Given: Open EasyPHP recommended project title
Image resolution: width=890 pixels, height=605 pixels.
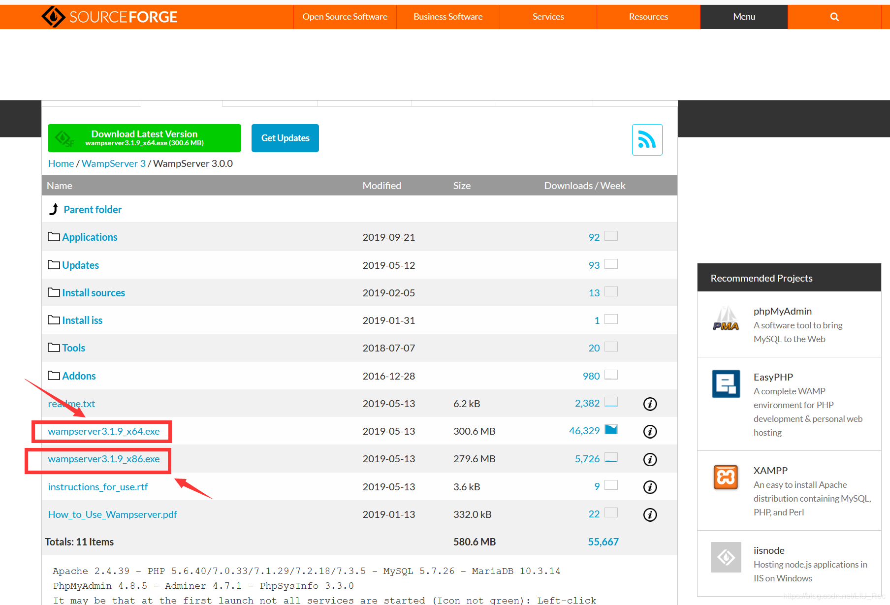Looking at the screenshot, I should [773, 377].
